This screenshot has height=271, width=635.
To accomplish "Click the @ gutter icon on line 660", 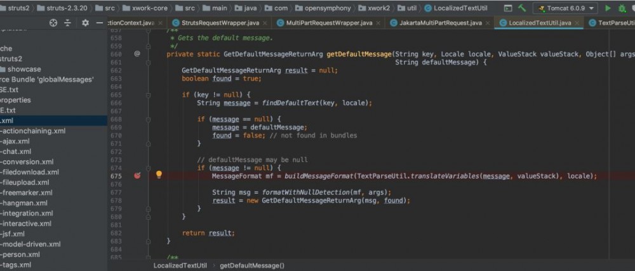I will pyautogui.click(x=137, y=53).
